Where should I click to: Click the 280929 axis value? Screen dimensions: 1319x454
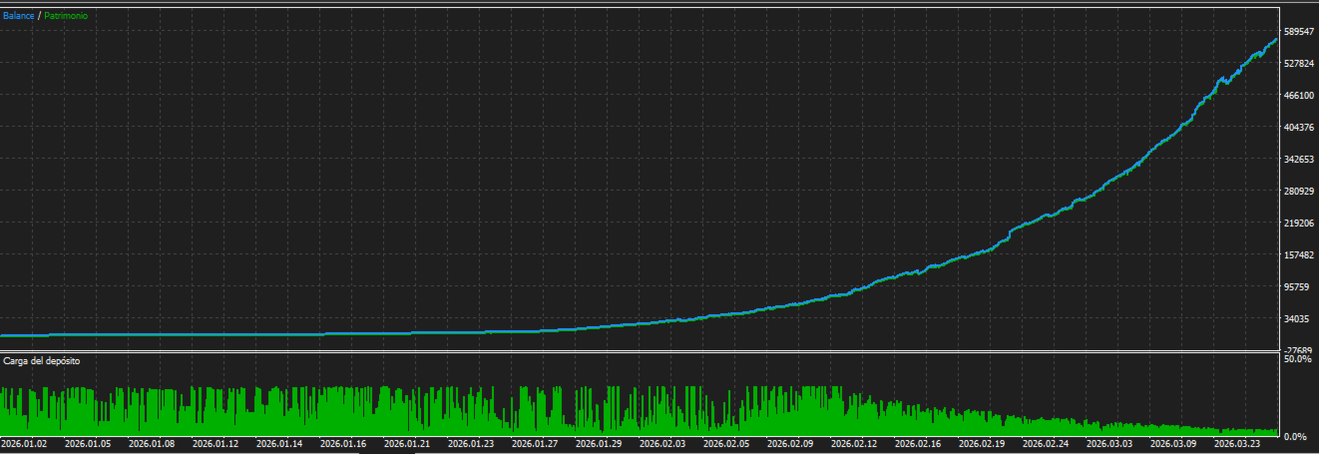click(x=1299, y=192)
